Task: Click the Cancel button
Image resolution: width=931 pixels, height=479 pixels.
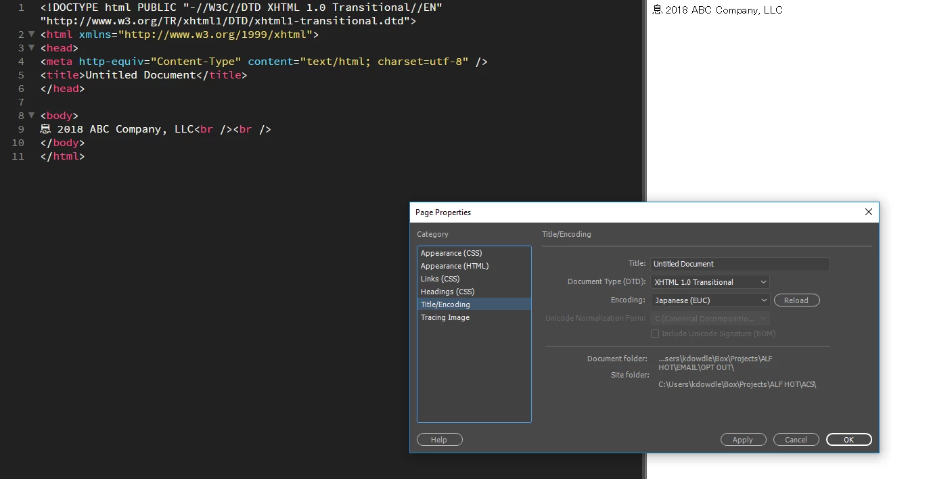Action: click(x=796, y=440)
